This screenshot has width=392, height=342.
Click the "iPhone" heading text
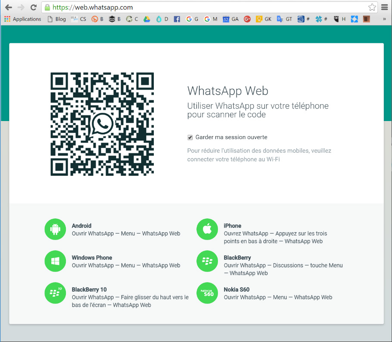coord(233,226)
